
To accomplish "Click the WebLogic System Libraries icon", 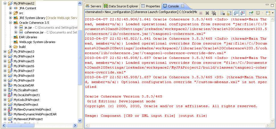I will tap(16, 42).
